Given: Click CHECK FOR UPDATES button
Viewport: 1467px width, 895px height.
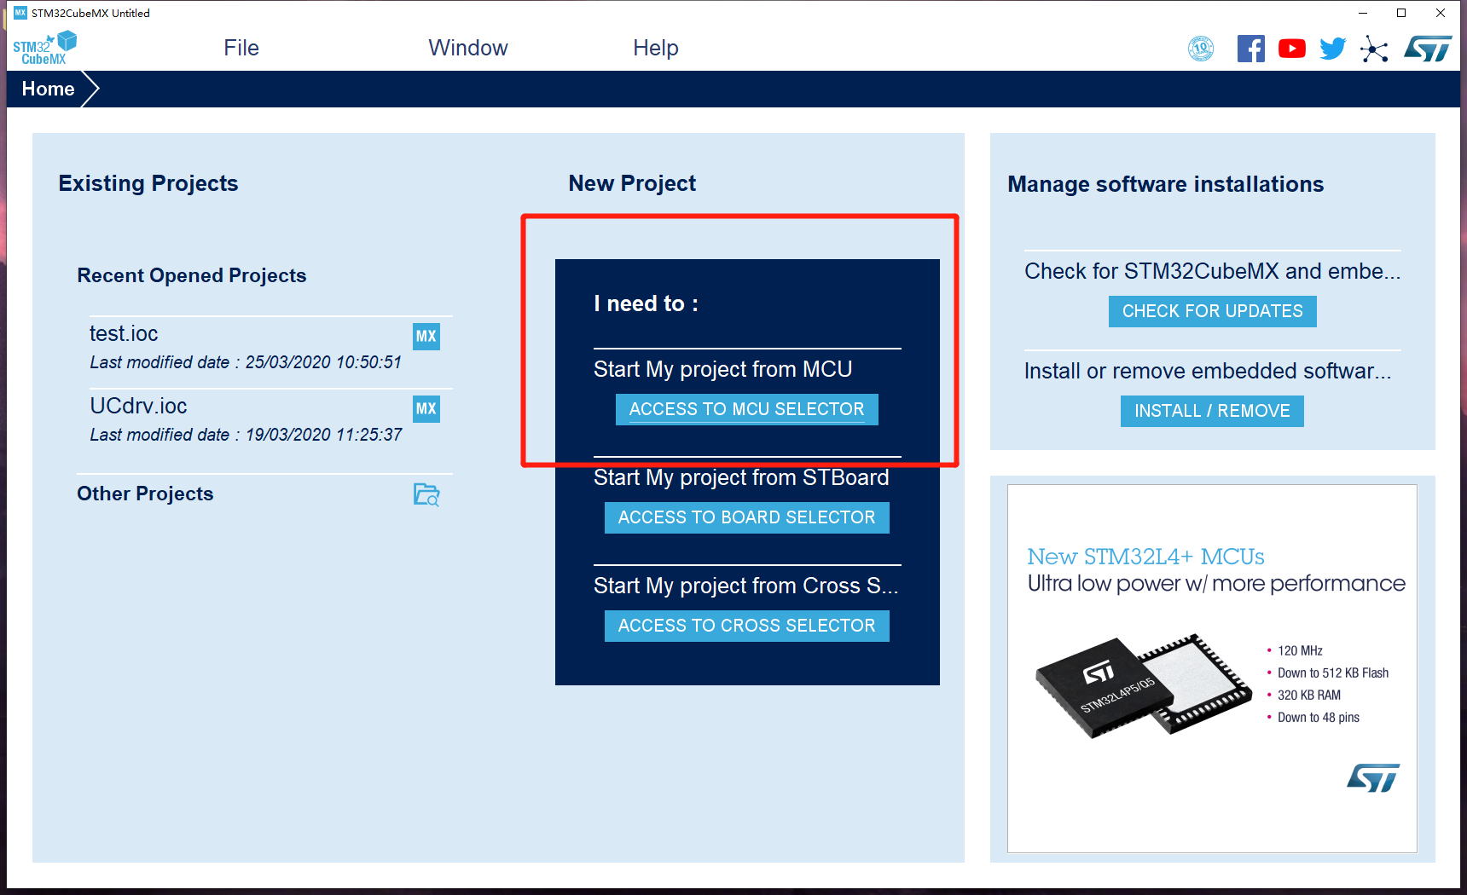Looking at the screenshot, I should click(1213, 311).
